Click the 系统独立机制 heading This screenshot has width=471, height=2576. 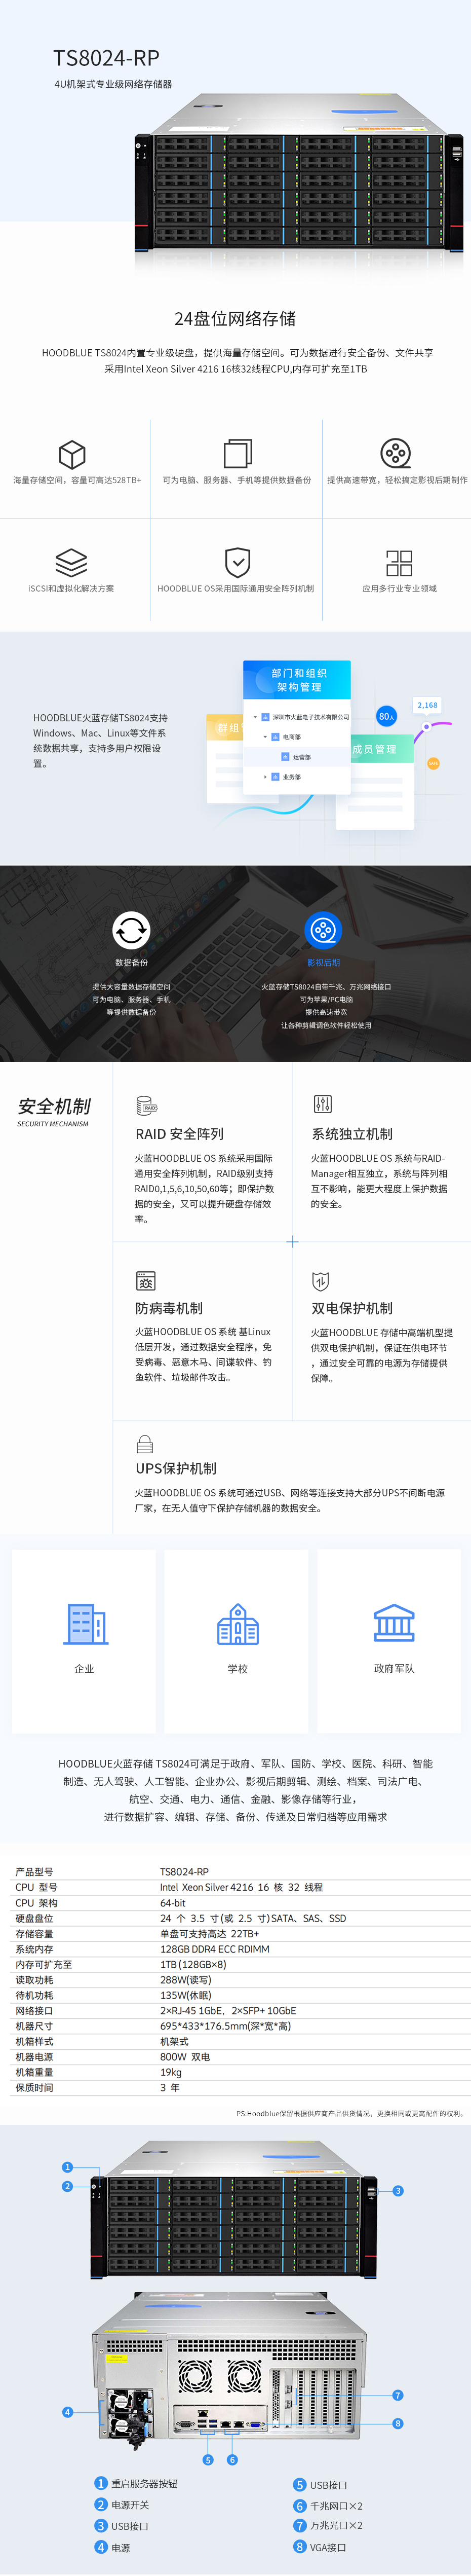(352, 1134)
